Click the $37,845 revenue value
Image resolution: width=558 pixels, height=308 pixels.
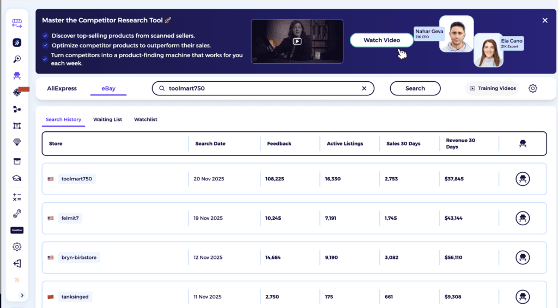454,179
